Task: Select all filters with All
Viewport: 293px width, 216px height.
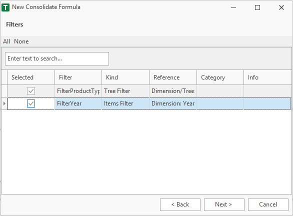Action: (x=6, y=41)
